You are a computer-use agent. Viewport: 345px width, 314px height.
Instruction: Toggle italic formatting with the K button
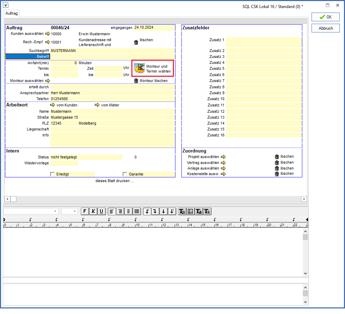(x=93, y=211)
